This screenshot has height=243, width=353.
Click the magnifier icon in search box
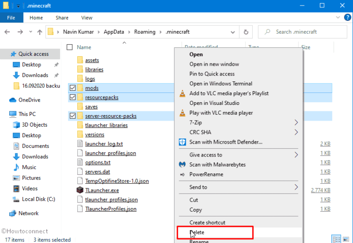(x=268, y=32)
